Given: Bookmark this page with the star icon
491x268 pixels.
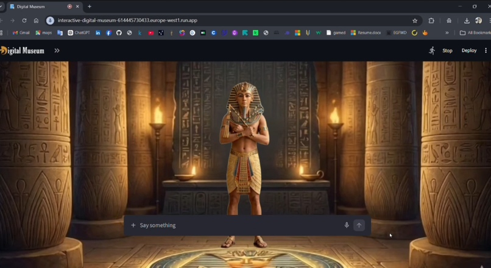Looking at the screenshot, I should 415,20.
